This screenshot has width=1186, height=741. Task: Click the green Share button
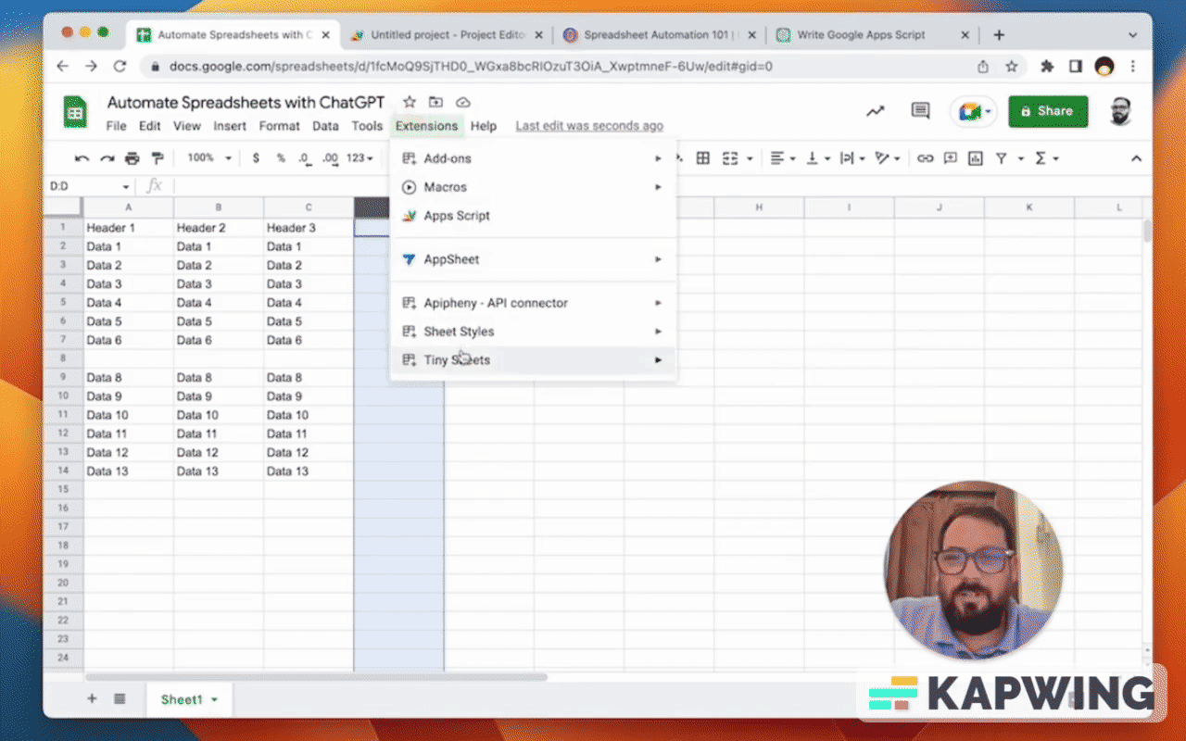point(1048,111)
